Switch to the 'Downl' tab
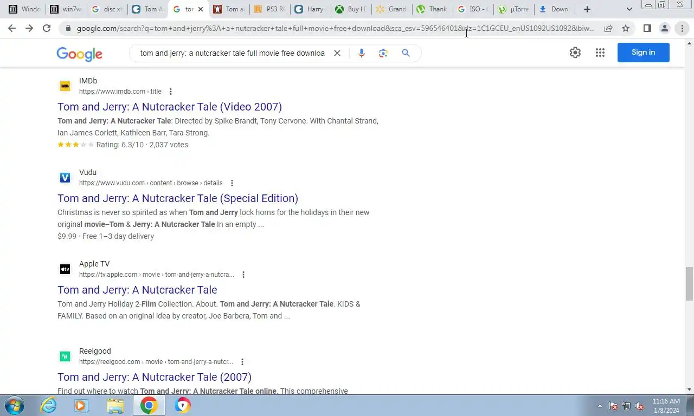 coord(554,9)
